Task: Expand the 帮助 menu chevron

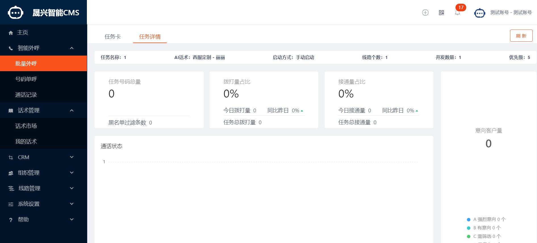Action: (72, 219)
